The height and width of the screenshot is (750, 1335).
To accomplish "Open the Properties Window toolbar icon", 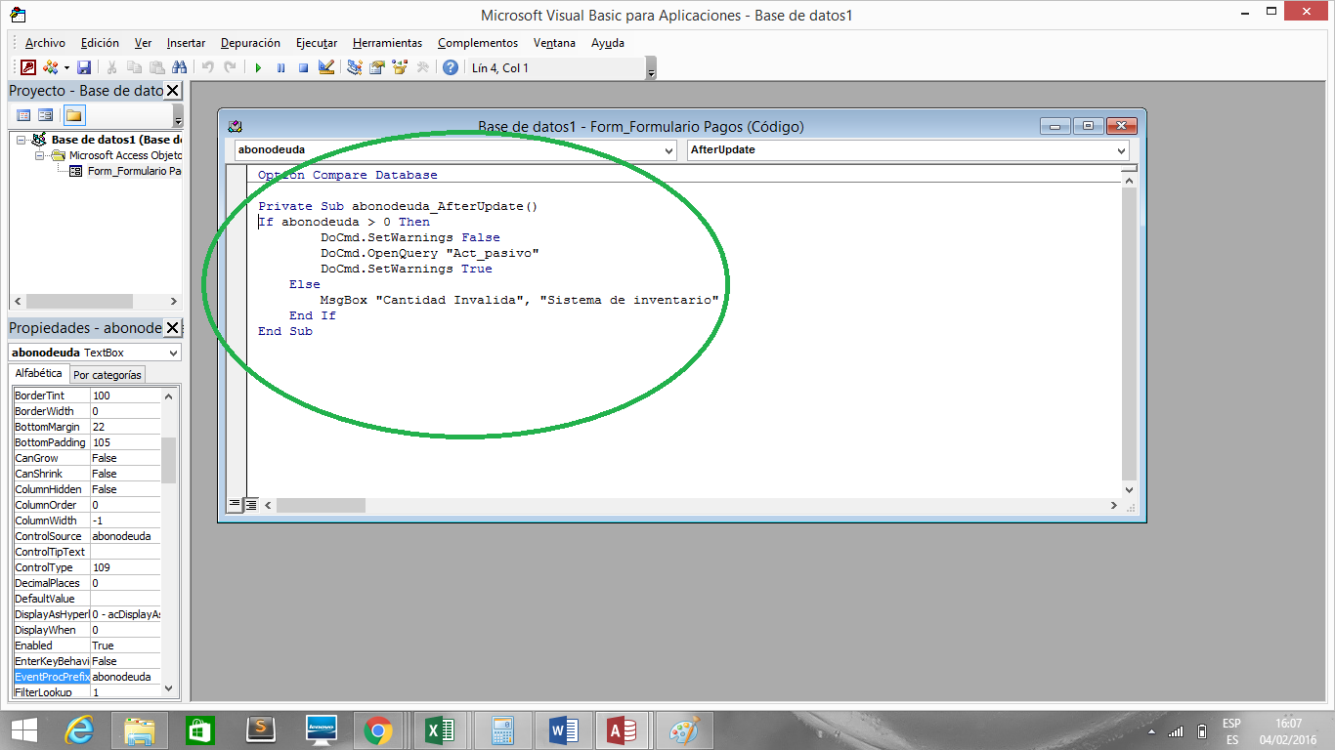I will pyautogui.click(x=377, y=67).
